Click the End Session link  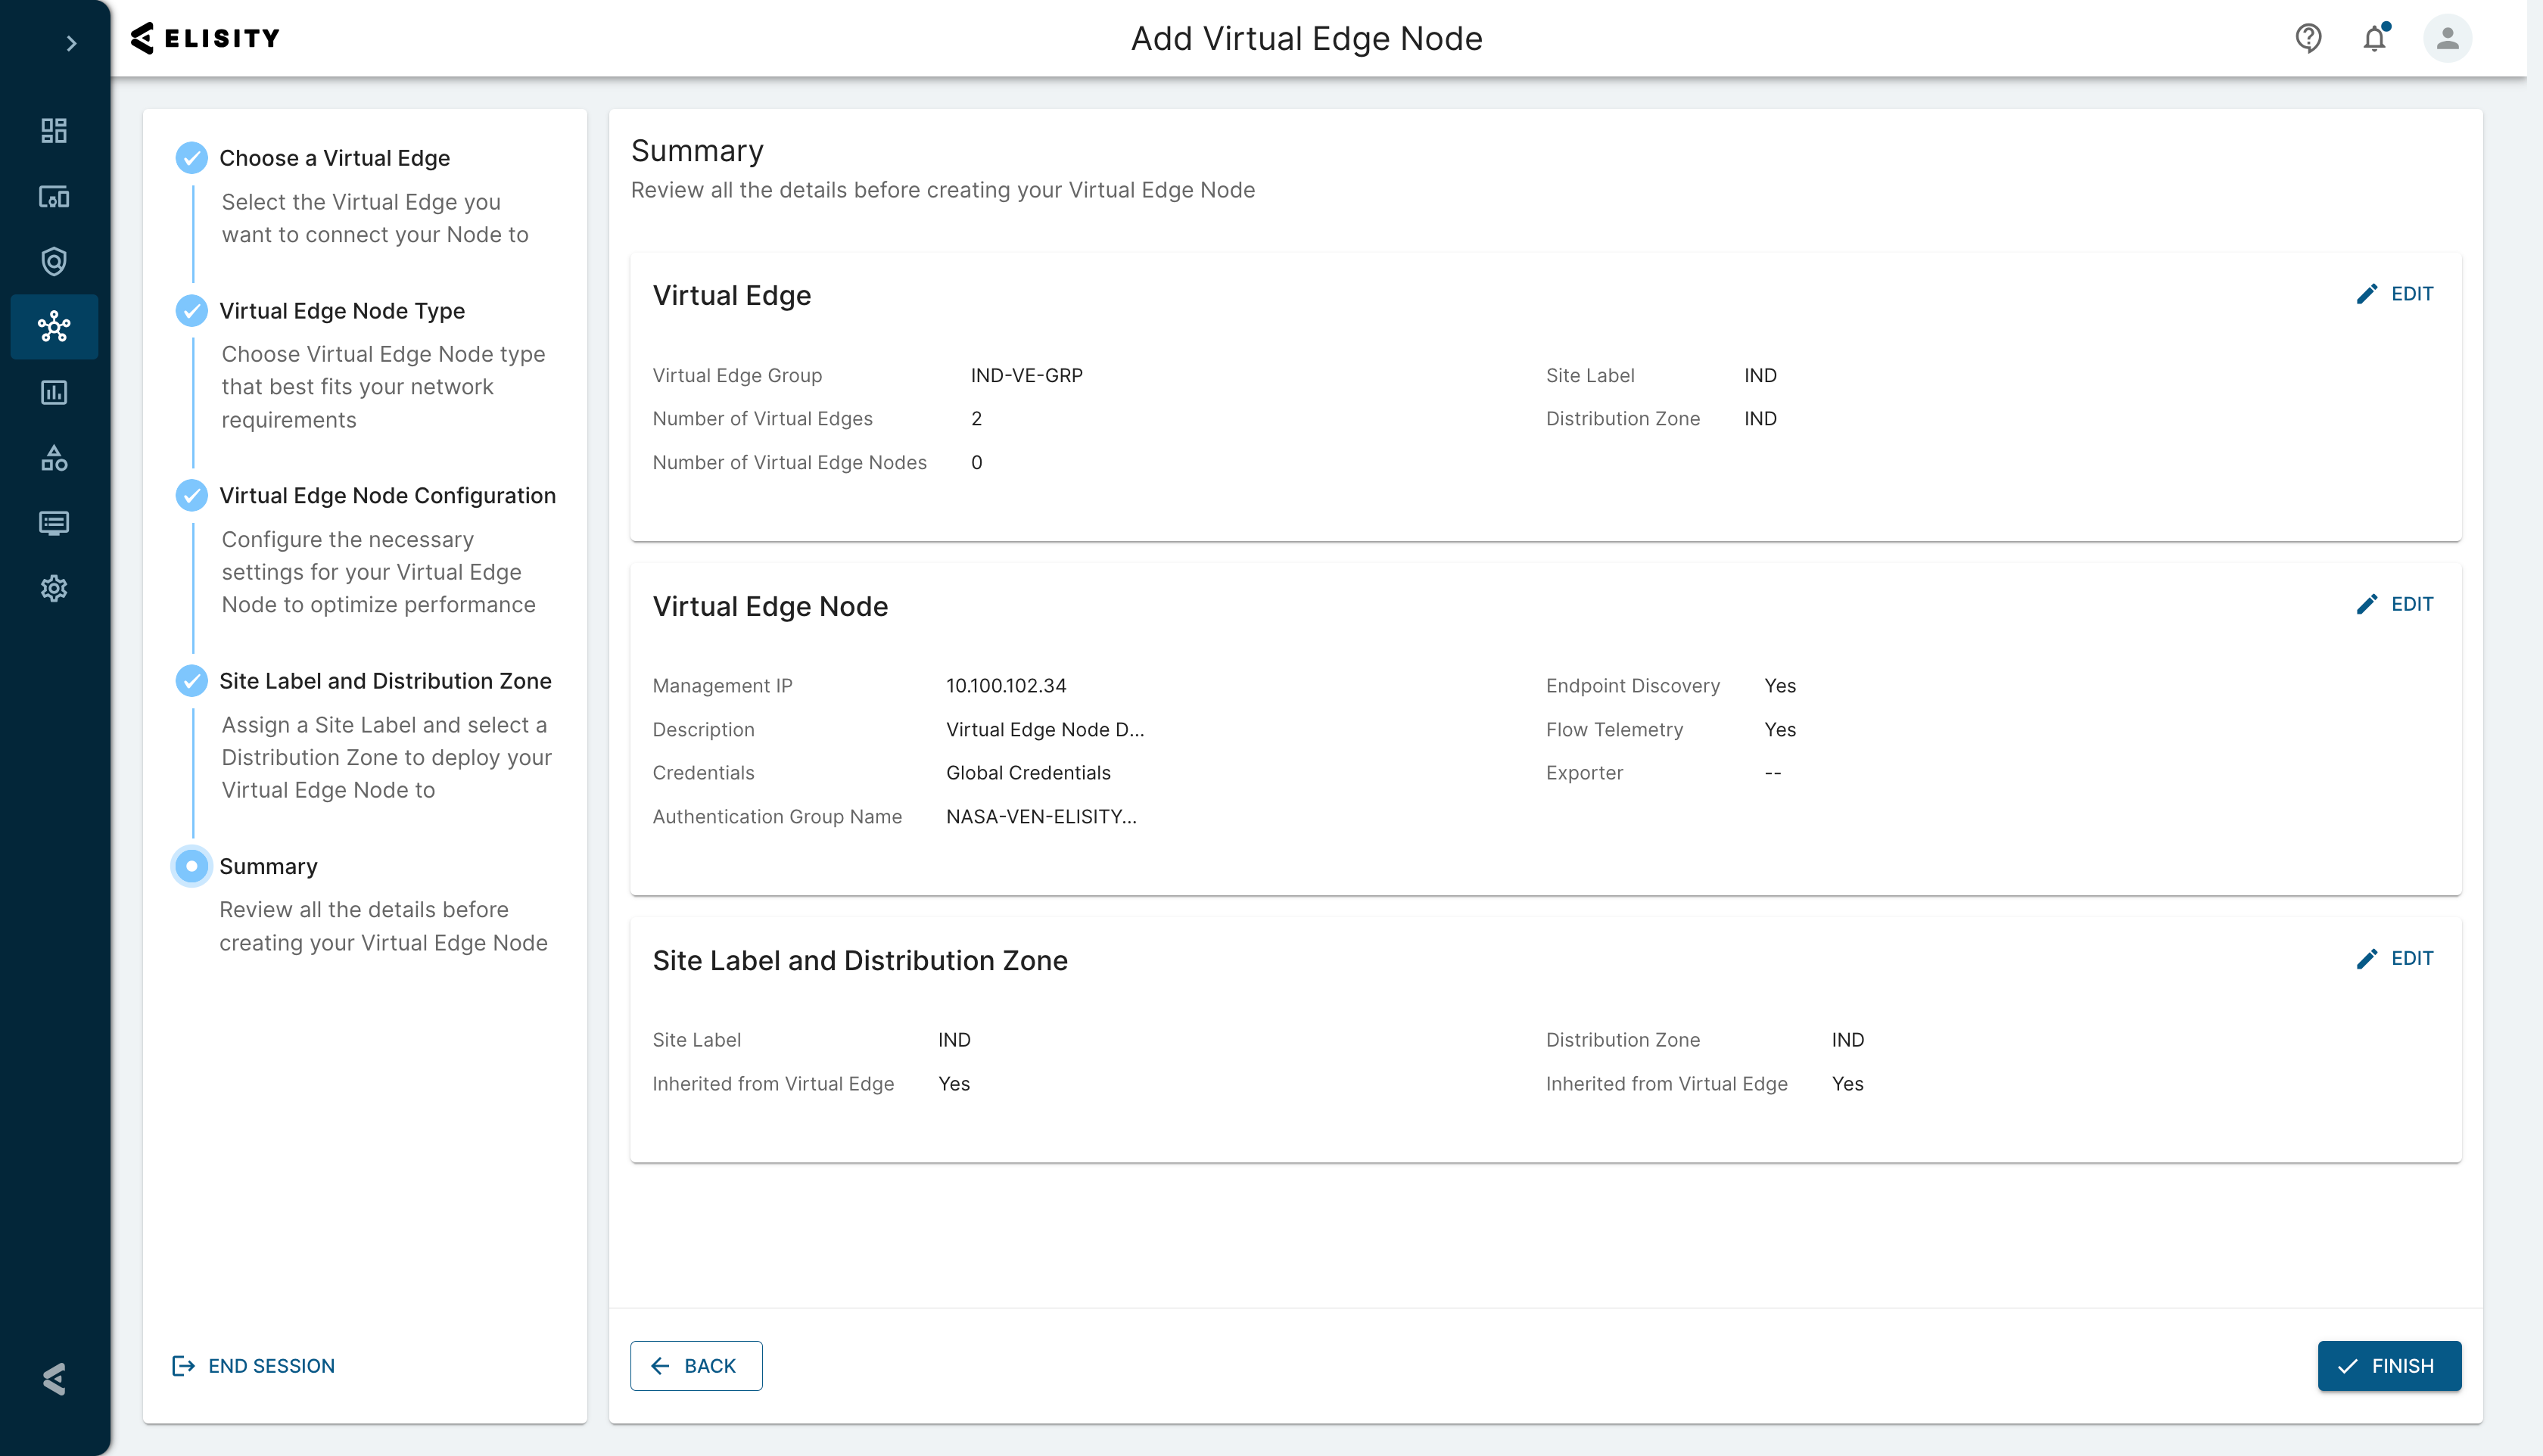click(254, 1366)
